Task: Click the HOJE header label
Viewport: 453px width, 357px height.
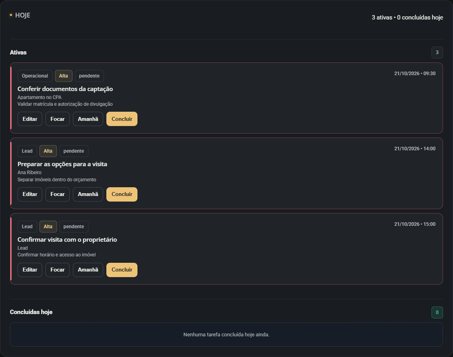Action: tap(23, 15)
